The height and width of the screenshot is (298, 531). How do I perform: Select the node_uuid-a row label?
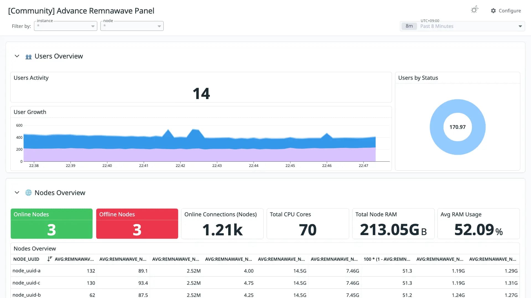point(27,271)
